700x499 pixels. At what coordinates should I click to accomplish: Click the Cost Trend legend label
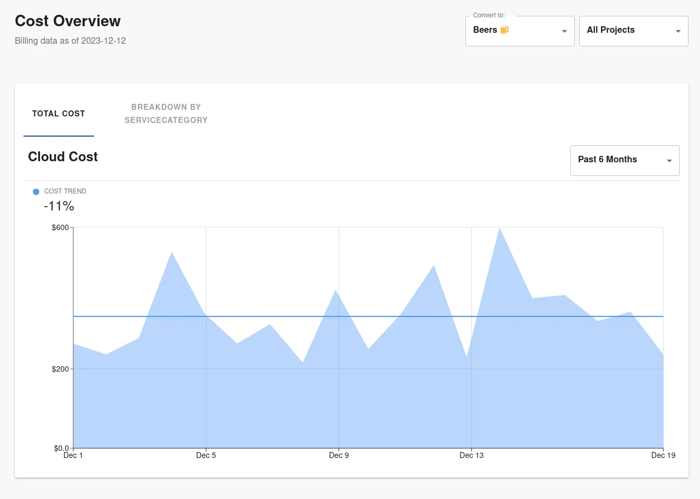(x=65, y=191)
